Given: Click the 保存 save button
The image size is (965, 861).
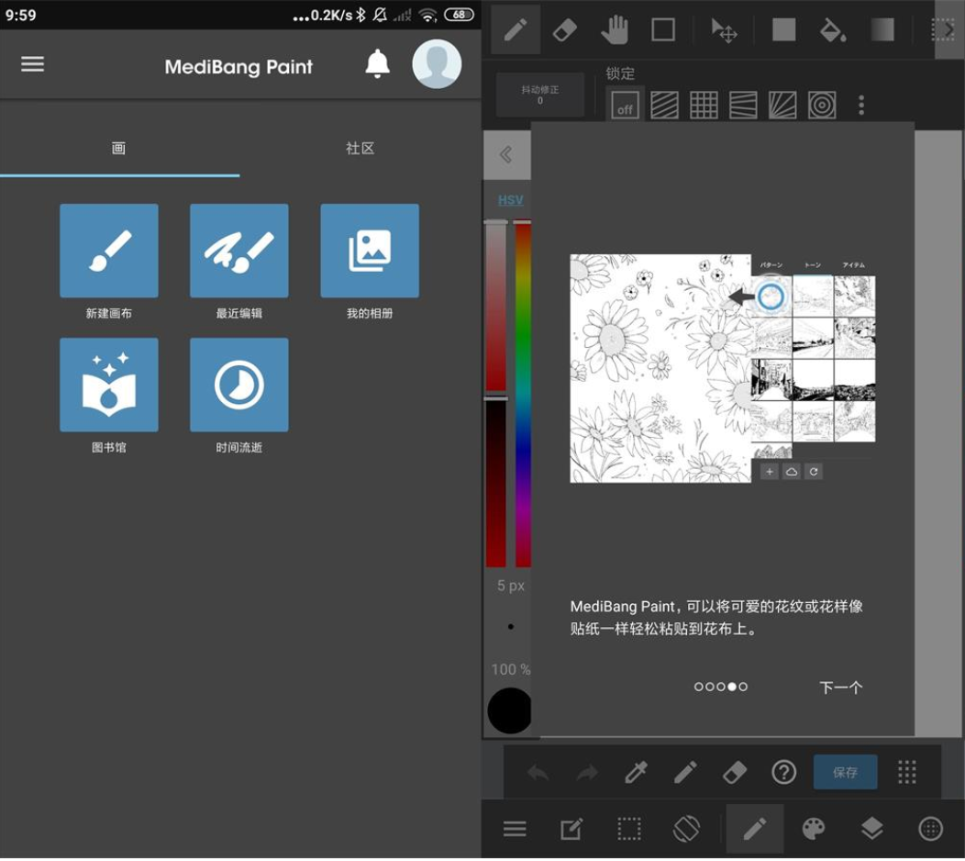Looking at the screenshot, I should click(x=845, y=772).
